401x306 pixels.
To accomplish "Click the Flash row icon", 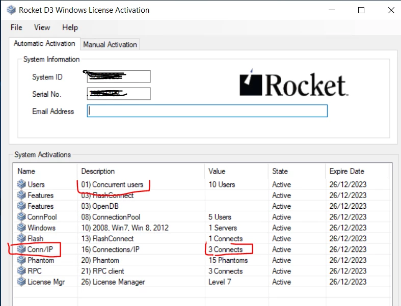I will [x=21, y=238].
